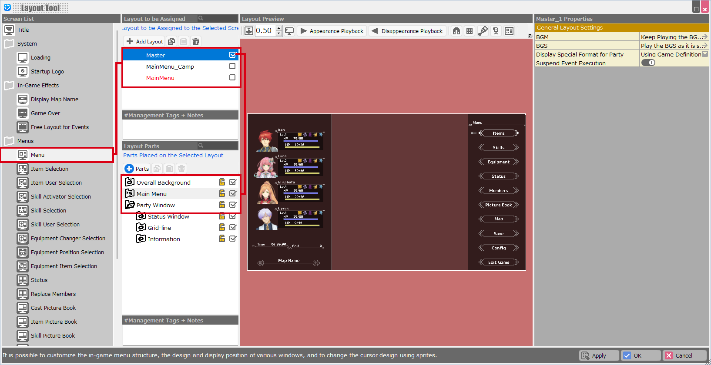Click the lock icon on Grid-line row
The image size is (711, 365).
222,227
